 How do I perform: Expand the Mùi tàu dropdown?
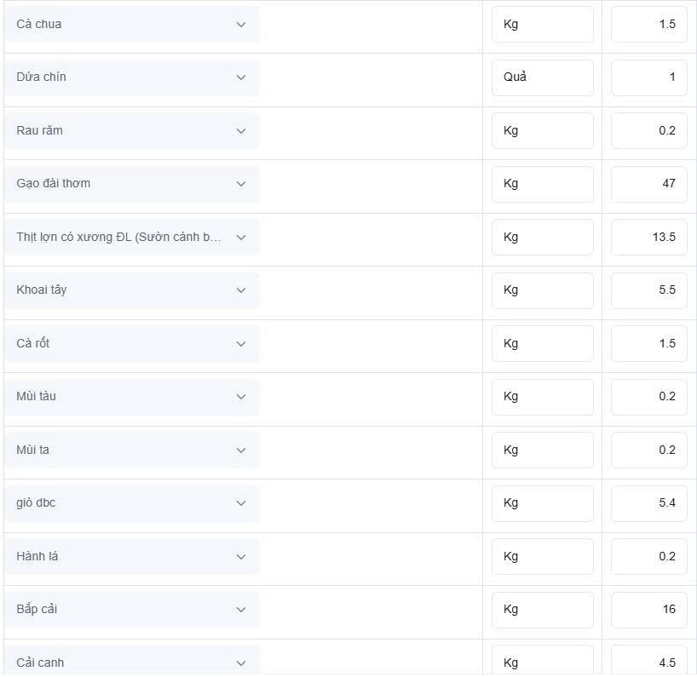tap(132, 397)
